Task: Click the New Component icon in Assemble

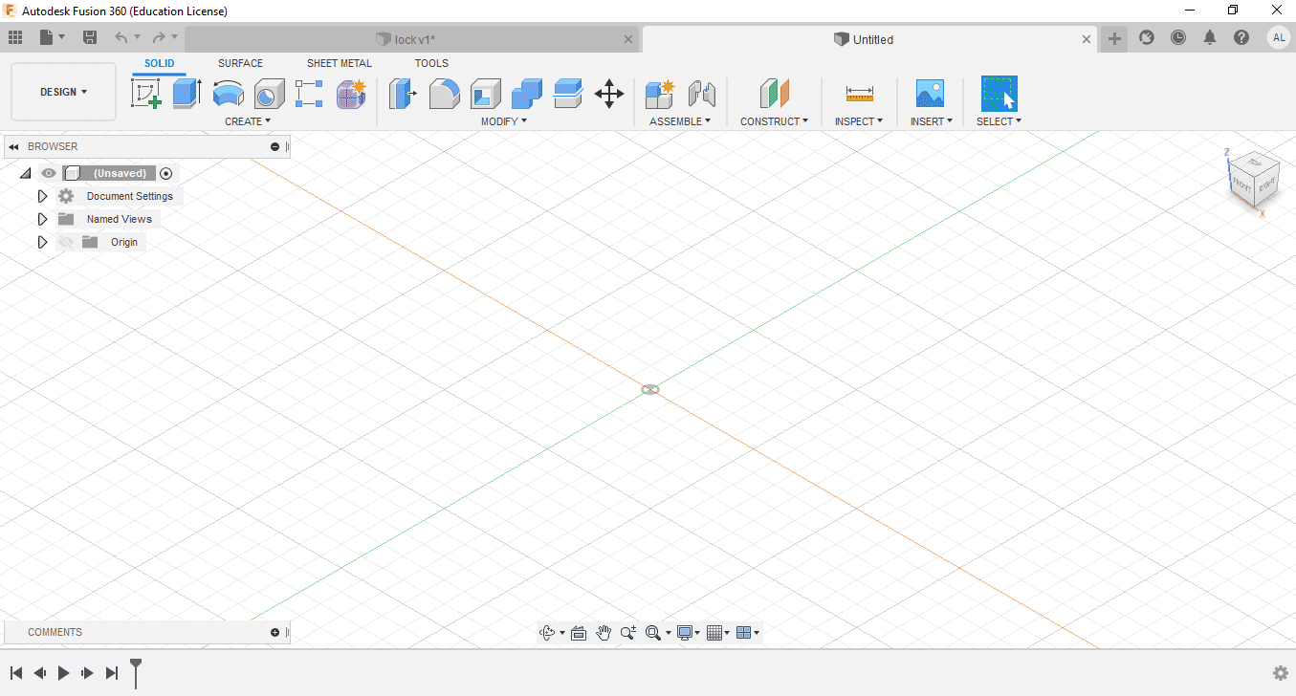Action: pos(660,94)
